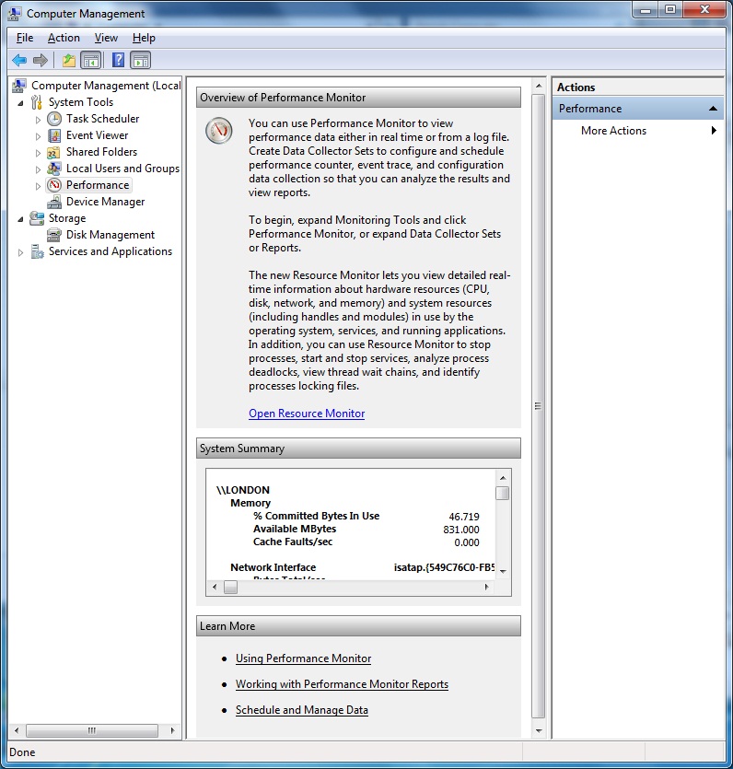Click the Learn More section header
This screenshot has width=733, height=769.
click(x=358, y=626)
